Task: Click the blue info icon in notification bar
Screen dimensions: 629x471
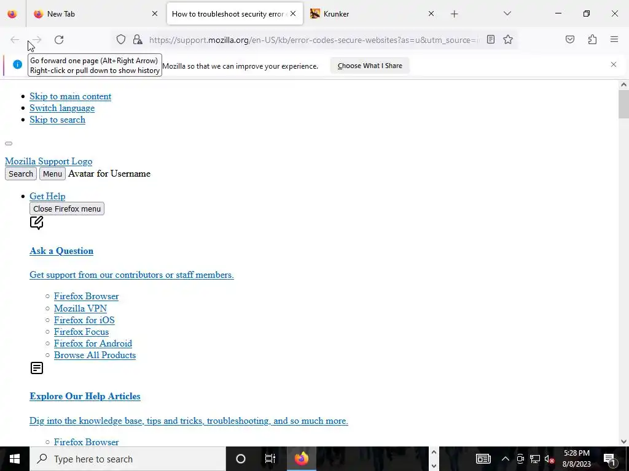Action: point(17,64)
